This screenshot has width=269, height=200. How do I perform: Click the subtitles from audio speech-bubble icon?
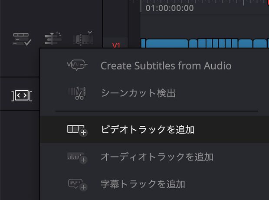77,65
